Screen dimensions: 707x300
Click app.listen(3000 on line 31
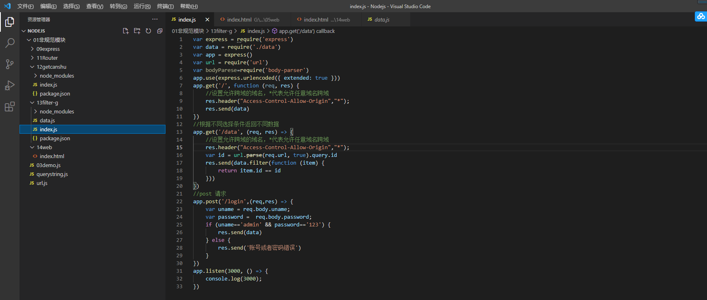[218, 271]
